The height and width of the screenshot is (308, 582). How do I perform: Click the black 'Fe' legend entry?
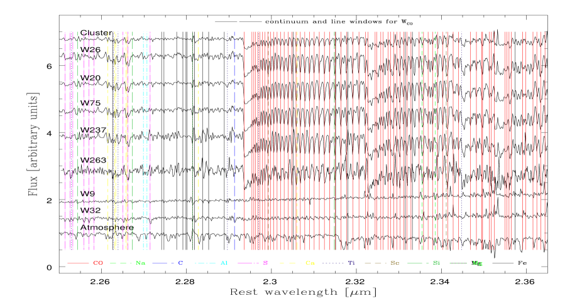(x=522, y=263)
